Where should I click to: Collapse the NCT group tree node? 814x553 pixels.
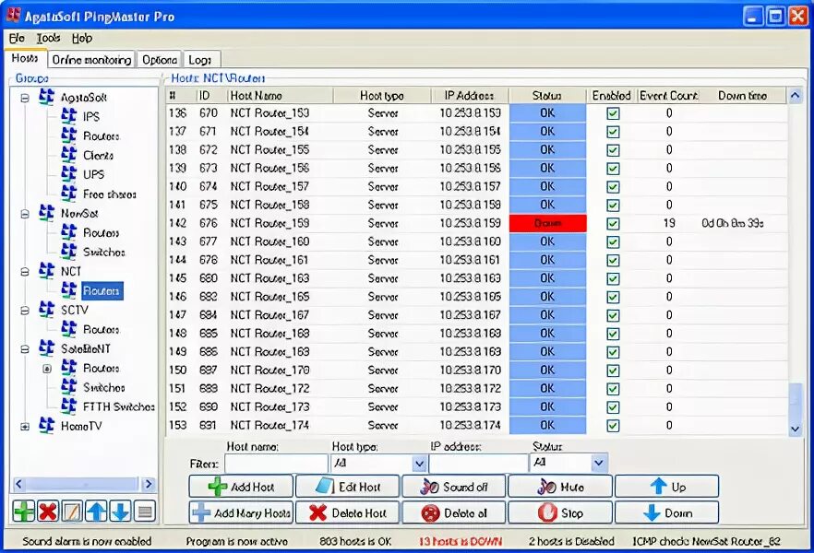pos(24,272)
